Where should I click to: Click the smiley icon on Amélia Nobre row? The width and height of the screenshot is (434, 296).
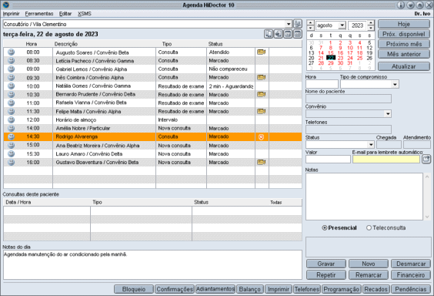tap(11, 128)
